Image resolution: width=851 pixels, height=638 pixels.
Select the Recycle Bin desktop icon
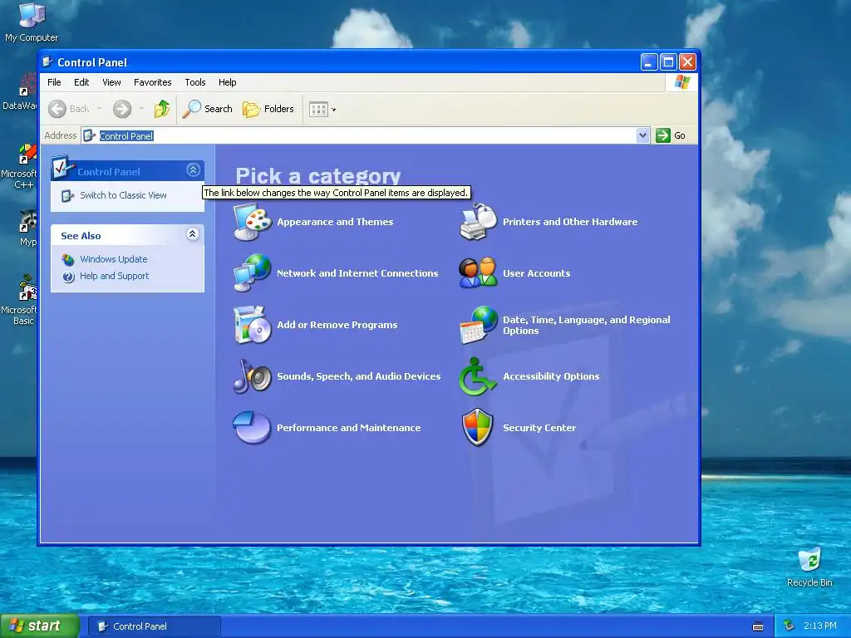click(809, 567)
